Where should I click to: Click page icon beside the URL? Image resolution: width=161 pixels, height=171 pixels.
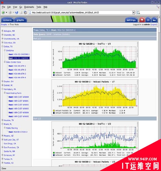pos(30,13)
